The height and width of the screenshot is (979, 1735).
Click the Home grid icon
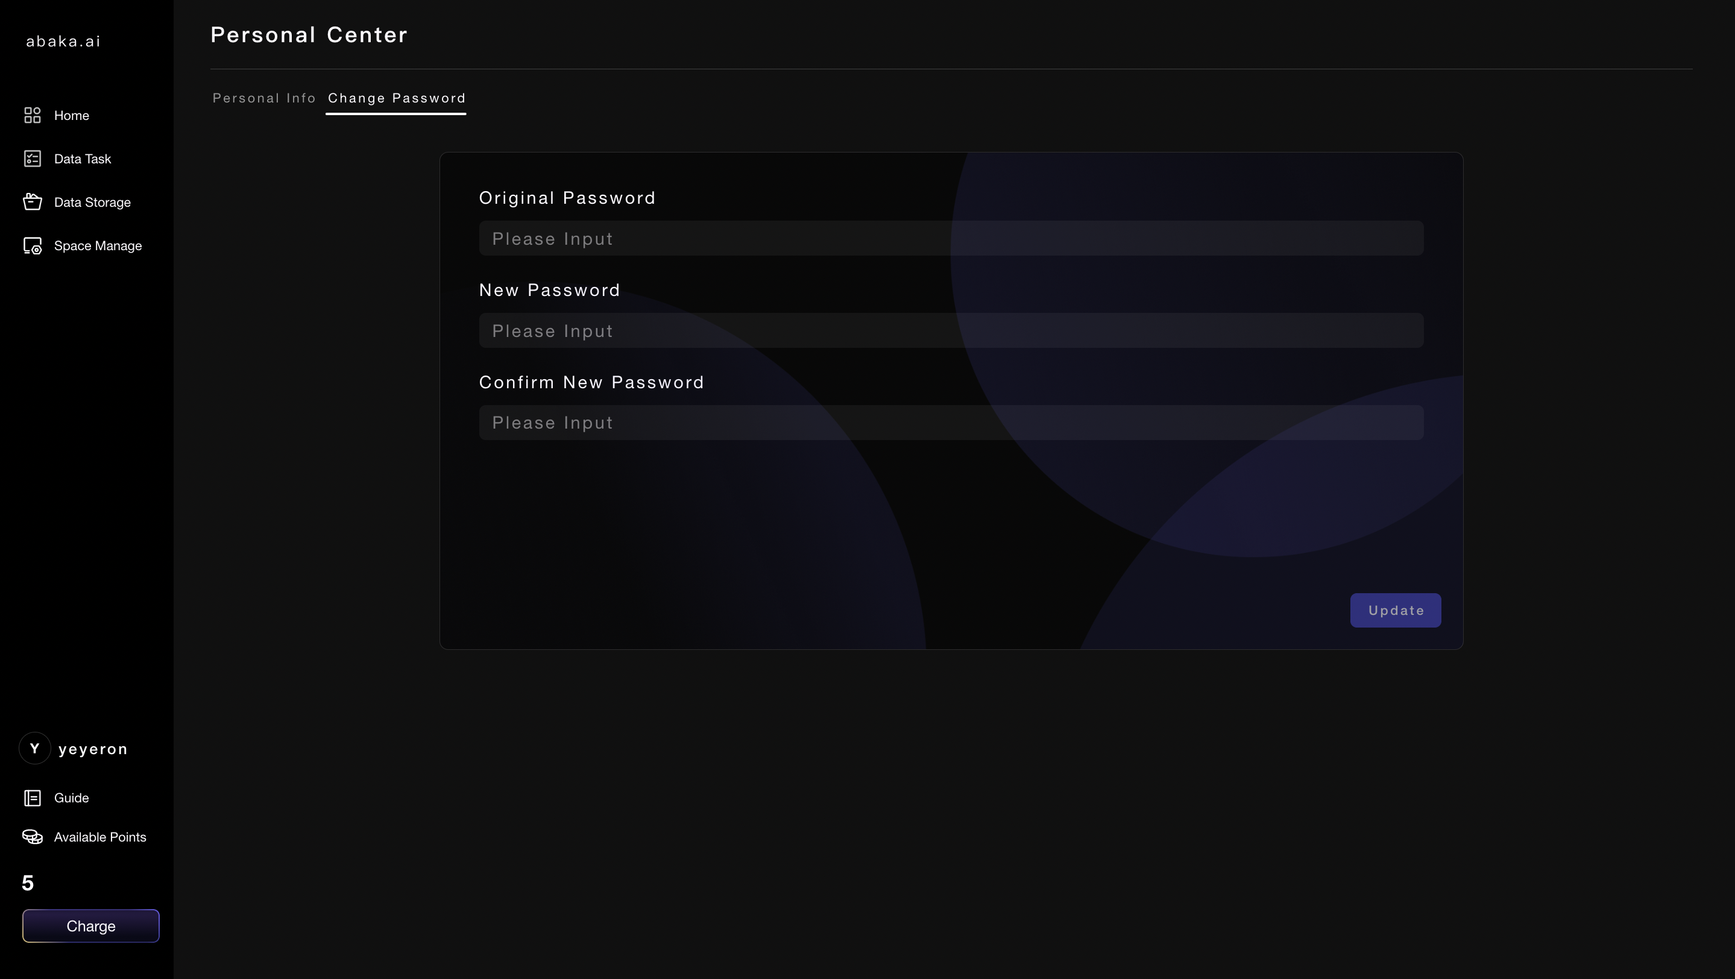(x=33, y=115)
